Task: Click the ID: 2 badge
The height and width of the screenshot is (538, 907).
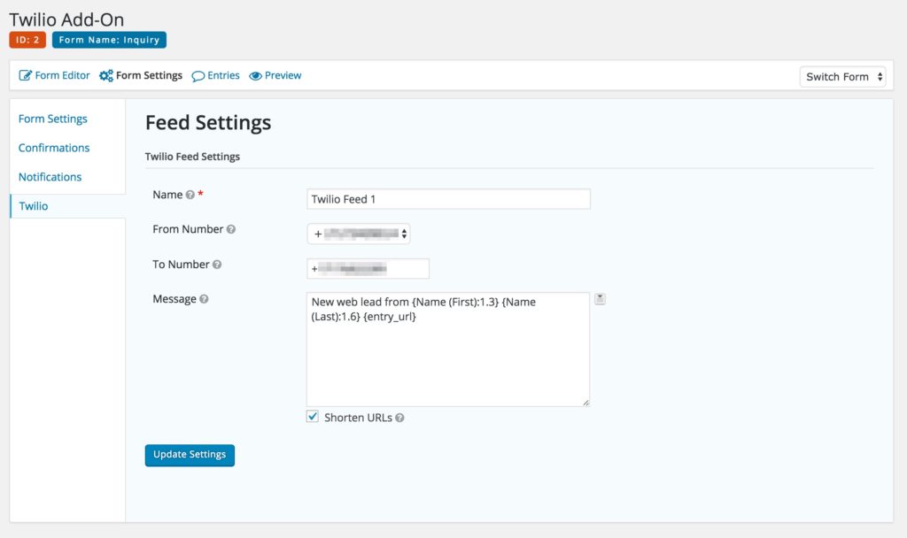Action: pos(27,40)
